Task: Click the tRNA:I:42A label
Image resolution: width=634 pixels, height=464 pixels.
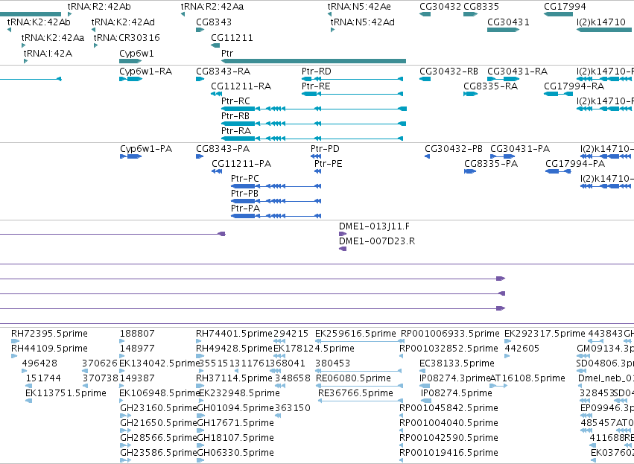Action: pyautogui.click(x=48, y=54)
